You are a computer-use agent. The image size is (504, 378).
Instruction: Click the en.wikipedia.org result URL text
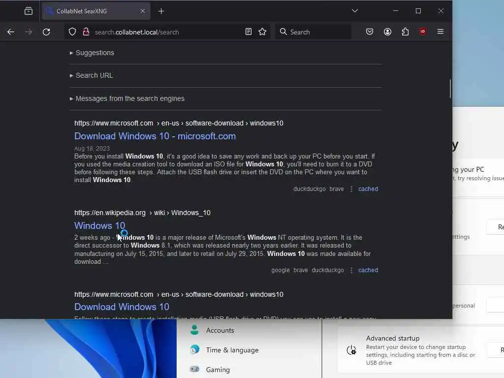click(x=142, y=213)
